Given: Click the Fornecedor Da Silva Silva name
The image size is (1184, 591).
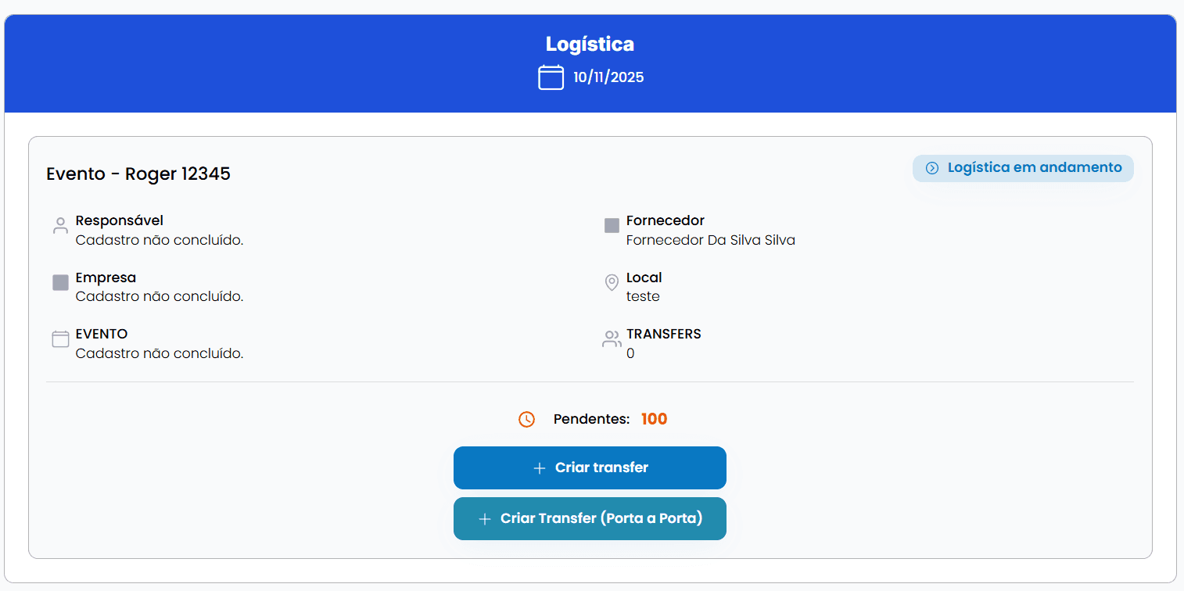Looking at the screenshot, I should pyautogui.click(x=710, y=241).
